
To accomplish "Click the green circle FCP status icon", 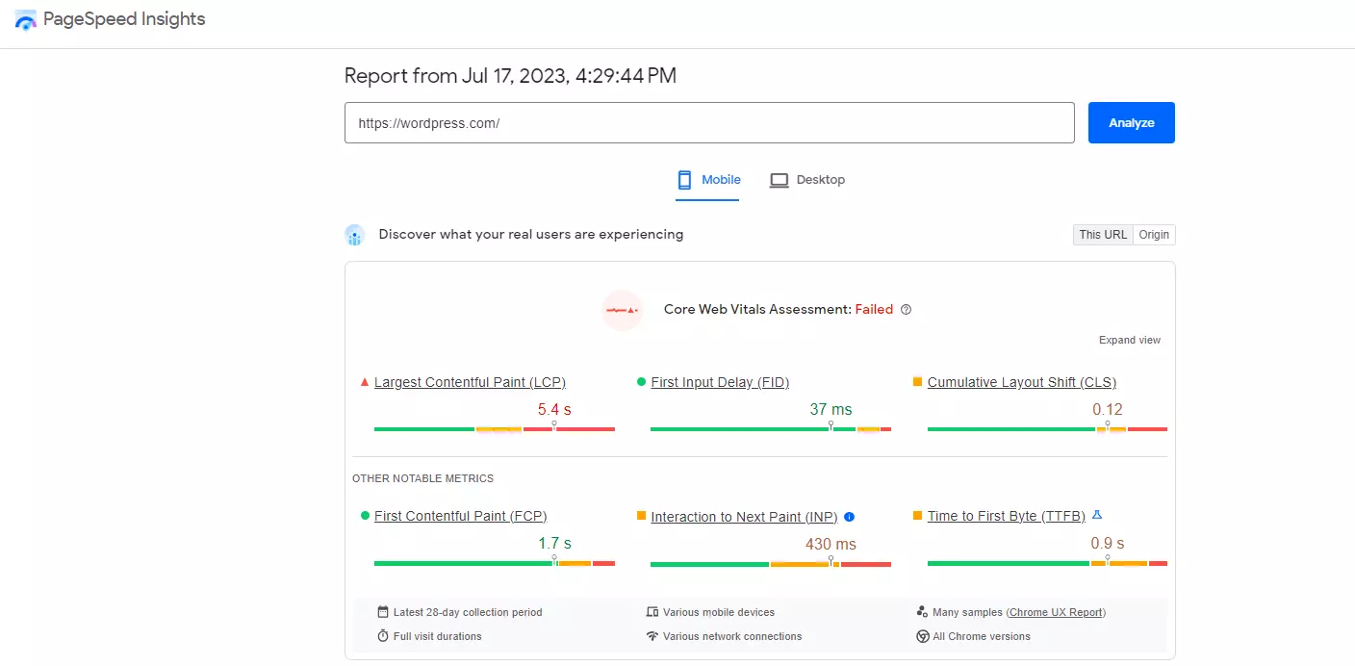I will pyautogui.click(x=365, y=516).
